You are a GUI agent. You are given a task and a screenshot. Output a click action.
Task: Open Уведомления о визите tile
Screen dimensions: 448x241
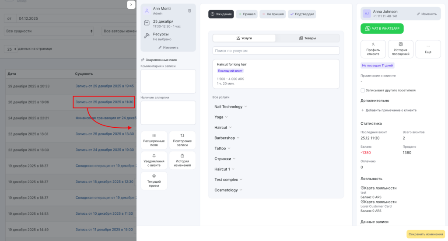pos(154,161)
